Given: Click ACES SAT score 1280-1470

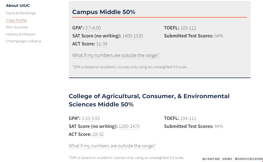Looking at the screenshot, I should pyautogui.click(x=129, y=126).
